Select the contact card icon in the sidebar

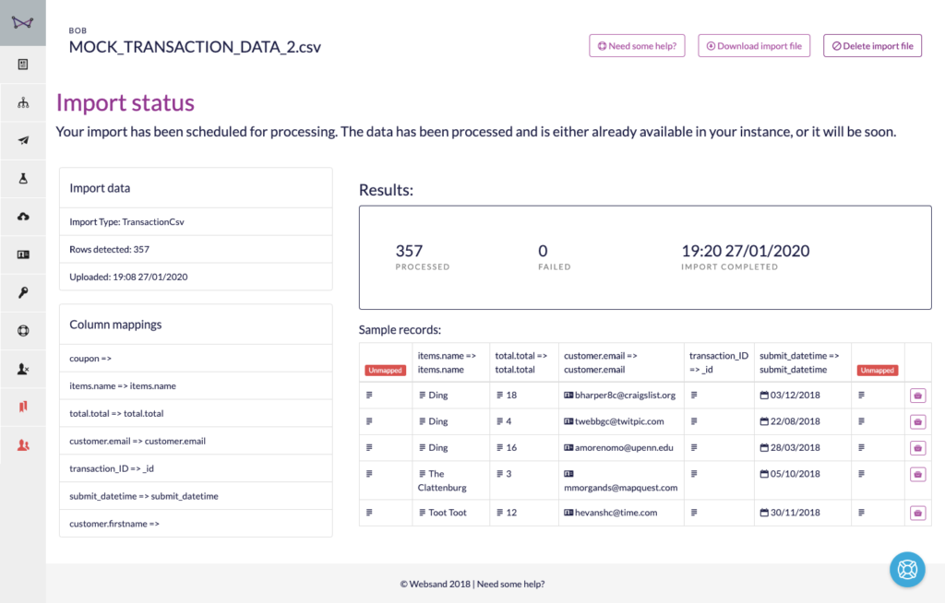[x=22, y=254]
